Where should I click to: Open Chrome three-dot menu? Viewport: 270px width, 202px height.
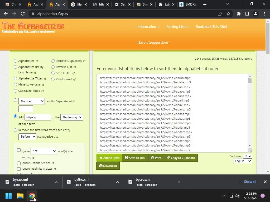pyautogui.click(x=264, y=14)
